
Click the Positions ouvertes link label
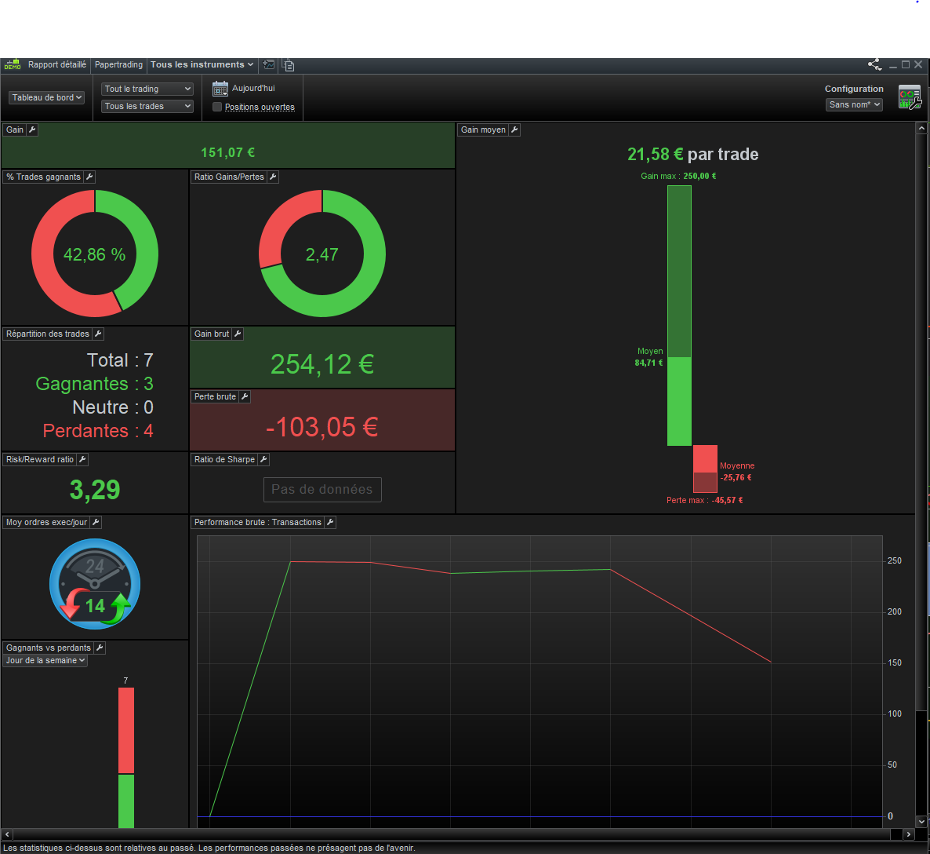pyautogui.click(x=260, y=107)
